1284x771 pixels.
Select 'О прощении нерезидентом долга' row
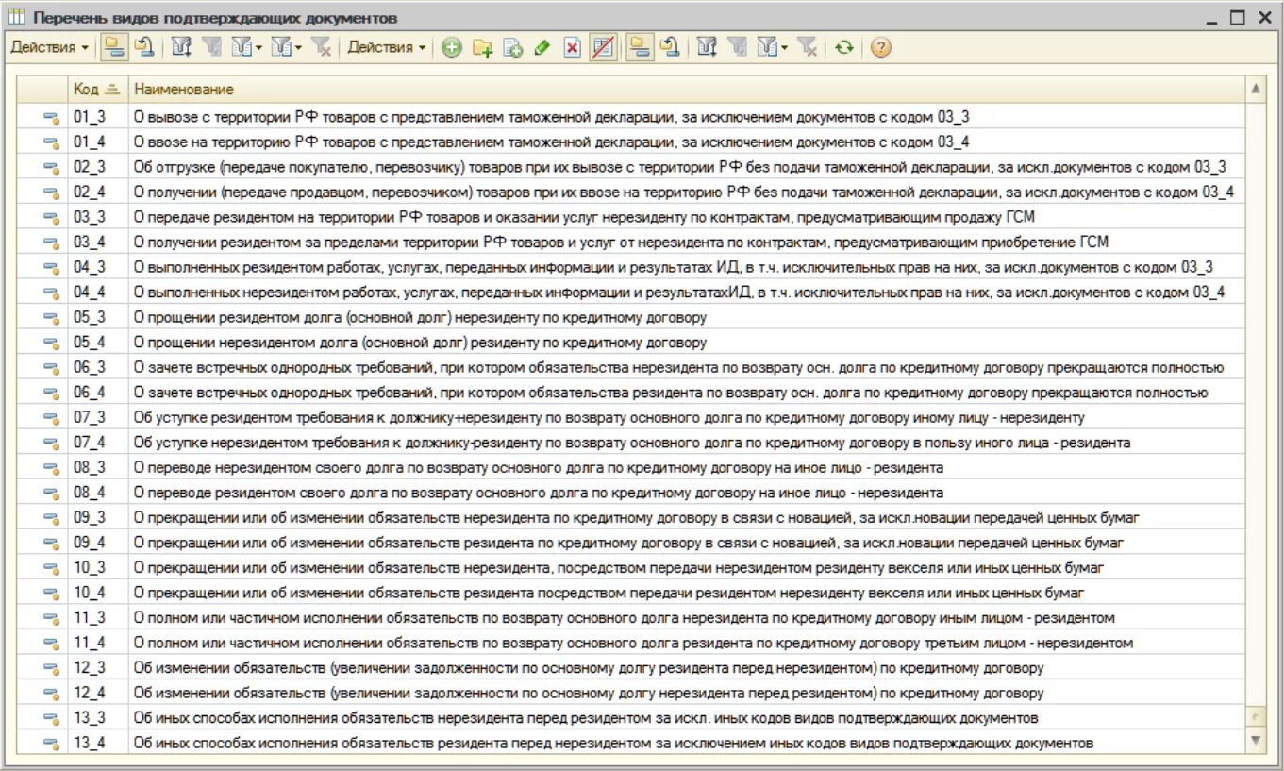(x=630, y=343)
